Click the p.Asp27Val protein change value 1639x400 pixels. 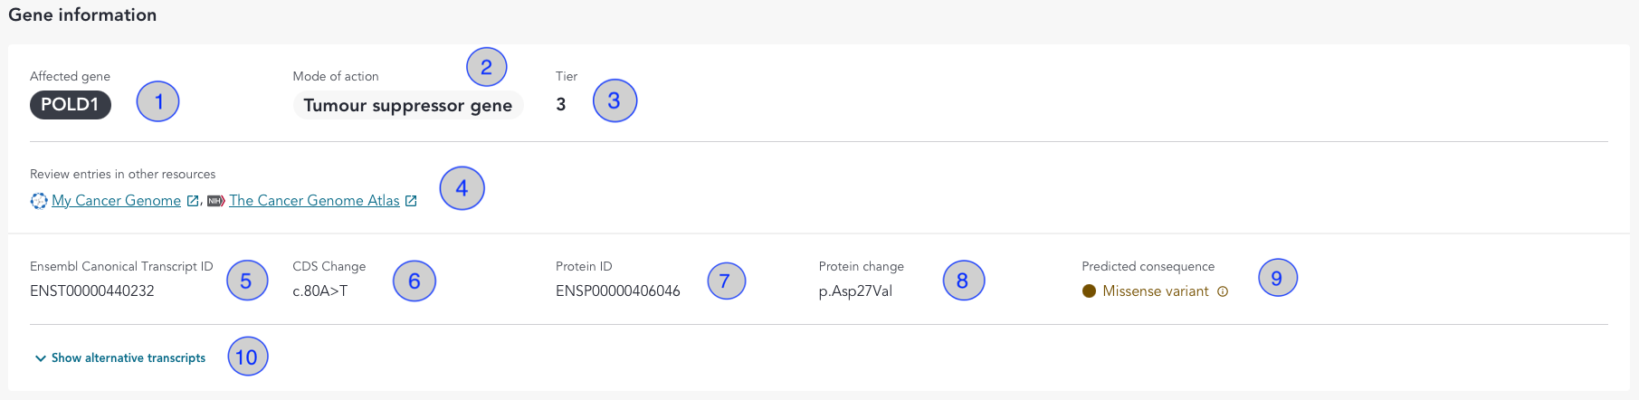coord(855,291)
